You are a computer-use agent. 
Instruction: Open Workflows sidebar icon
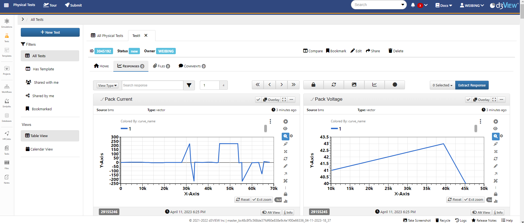click(x=7, y=88)
